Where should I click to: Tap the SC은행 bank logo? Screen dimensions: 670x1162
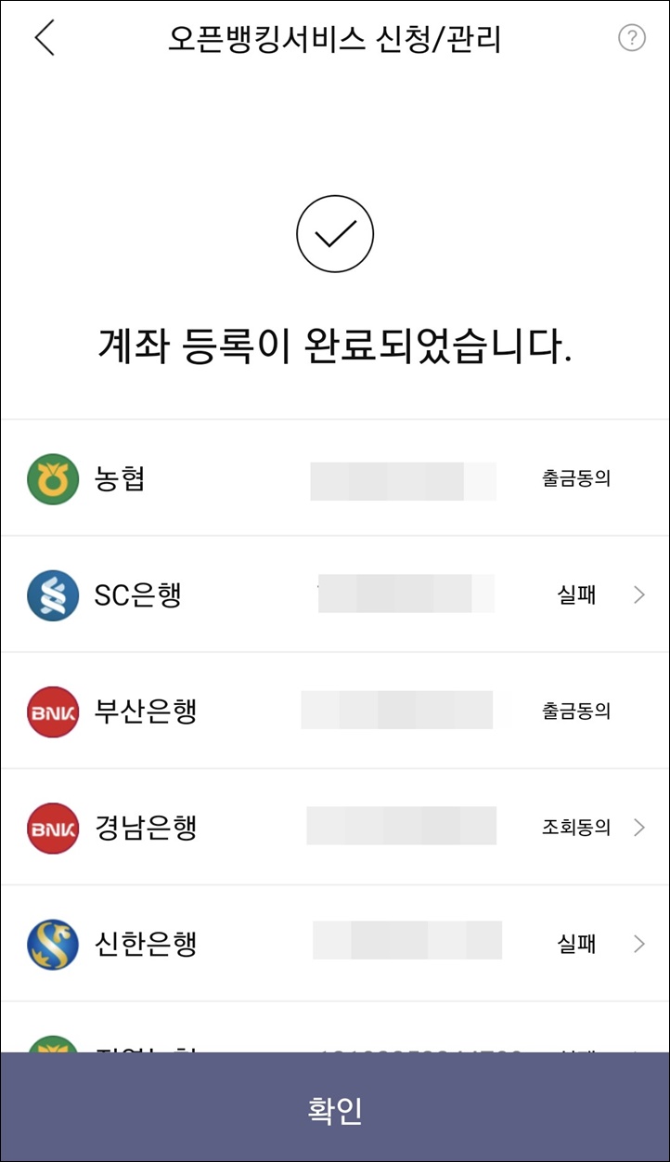pos(53,595)
